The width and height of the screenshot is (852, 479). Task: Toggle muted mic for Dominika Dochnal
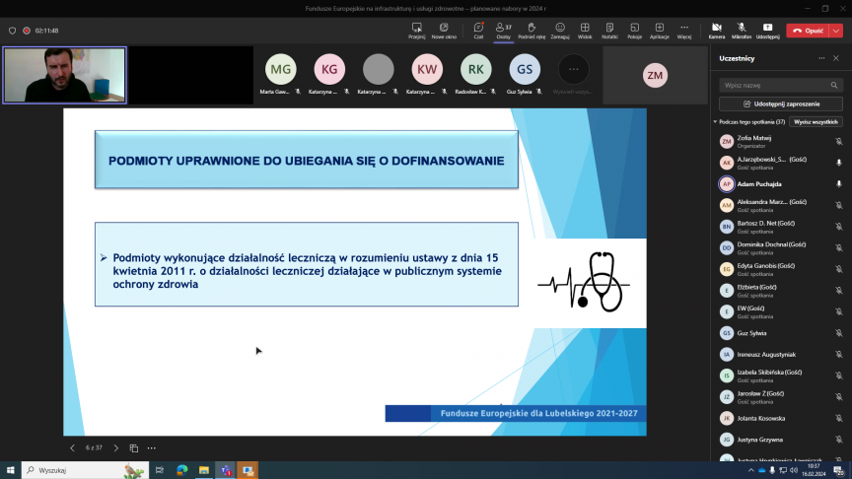coord(839,247)
